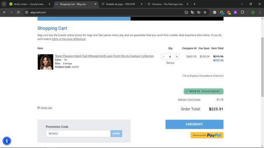Open the tab search dropdown arrow
The width and height of the screenshot is (264, 148).
[x=4, y=4]
